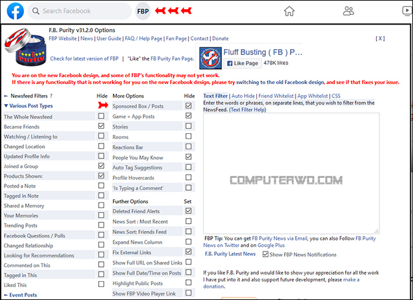
Task: Enable News Sort : Most Recent
Action: point(188,221)
